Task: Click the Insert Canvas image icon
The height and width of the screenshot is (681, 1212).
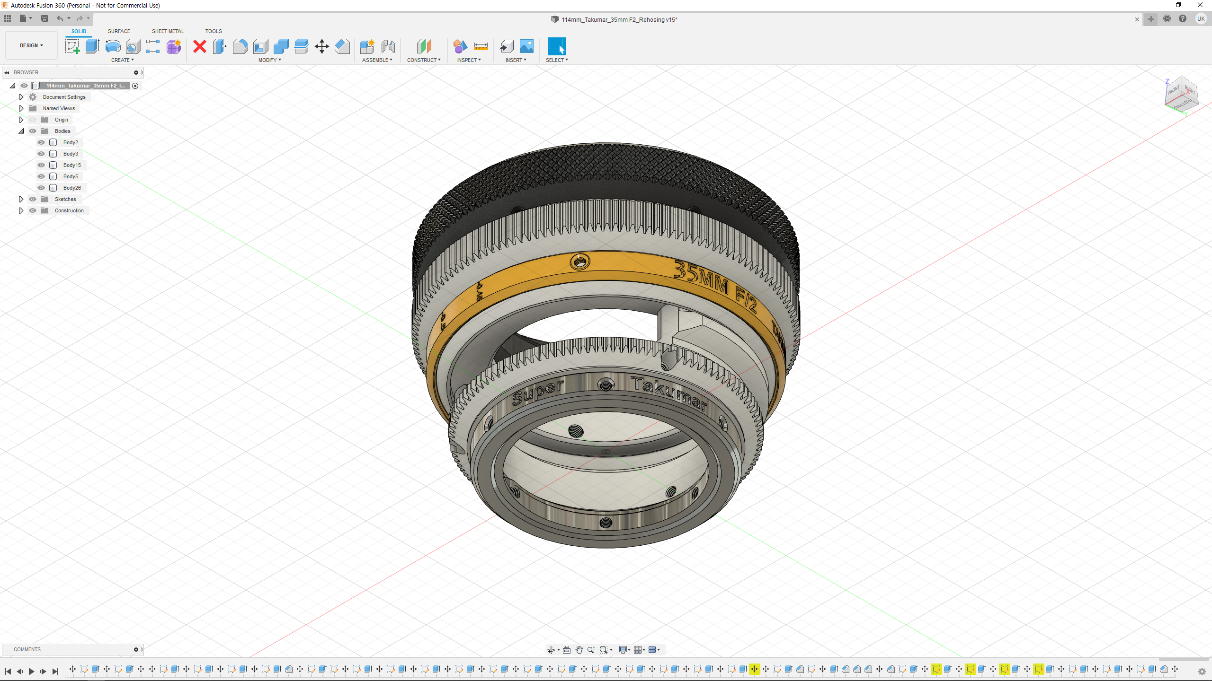Action: [526, 46]
